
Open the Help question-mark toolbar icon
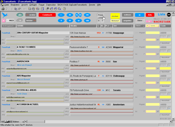click(x=64, y=9)
